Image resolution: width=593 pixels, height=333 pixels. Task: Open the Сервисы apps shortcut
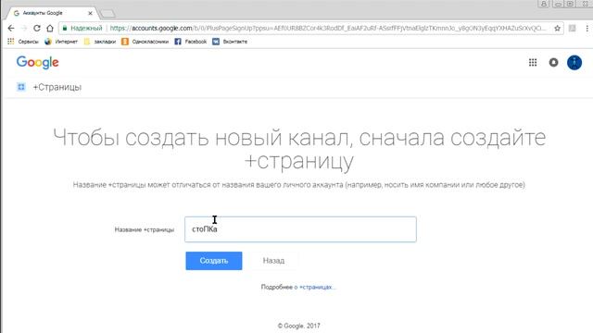(x=22, y=42)
